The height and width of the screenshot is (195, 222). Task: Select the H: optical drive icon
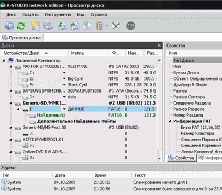pyautogui.click(x=26, y=146)
